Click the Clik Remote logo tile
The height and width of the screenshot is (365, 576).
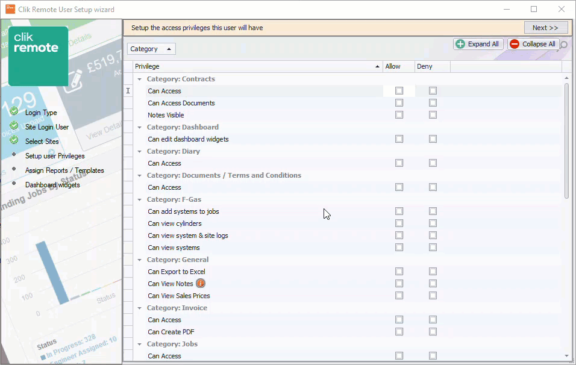[x=38, y=56]
